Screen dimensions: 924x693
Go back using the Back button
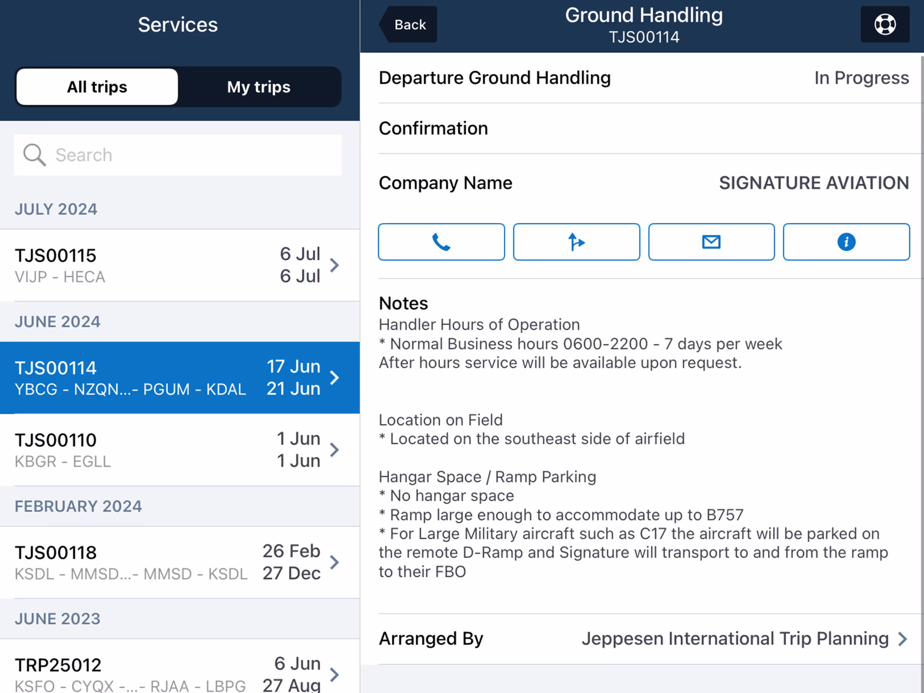(408, 24)
